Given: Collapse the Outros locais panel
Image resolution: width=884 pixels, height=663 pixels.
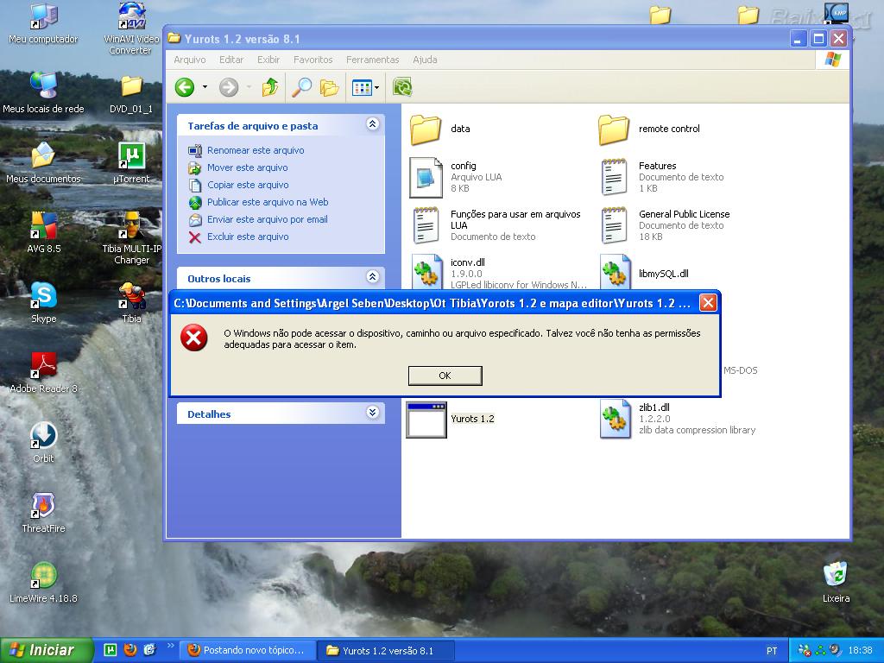Looking at the screenshot, I should (372, 277).
